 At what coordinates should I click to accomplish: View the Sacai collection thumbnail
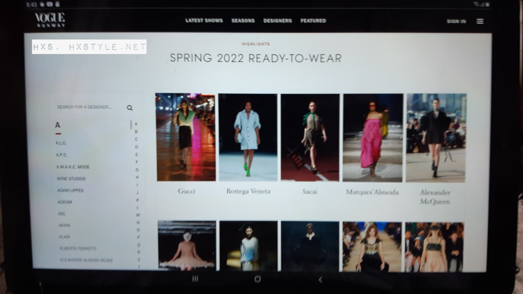tap(310, 137)
